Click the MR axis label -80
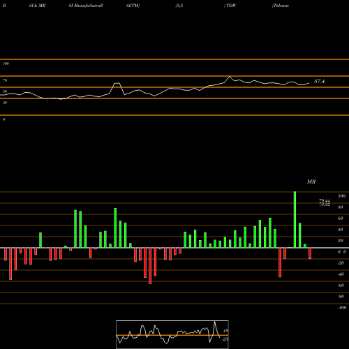 pyautogui.click(x=341, y=297)
